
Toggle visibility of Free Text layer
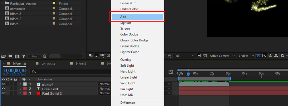coord(3,89)
